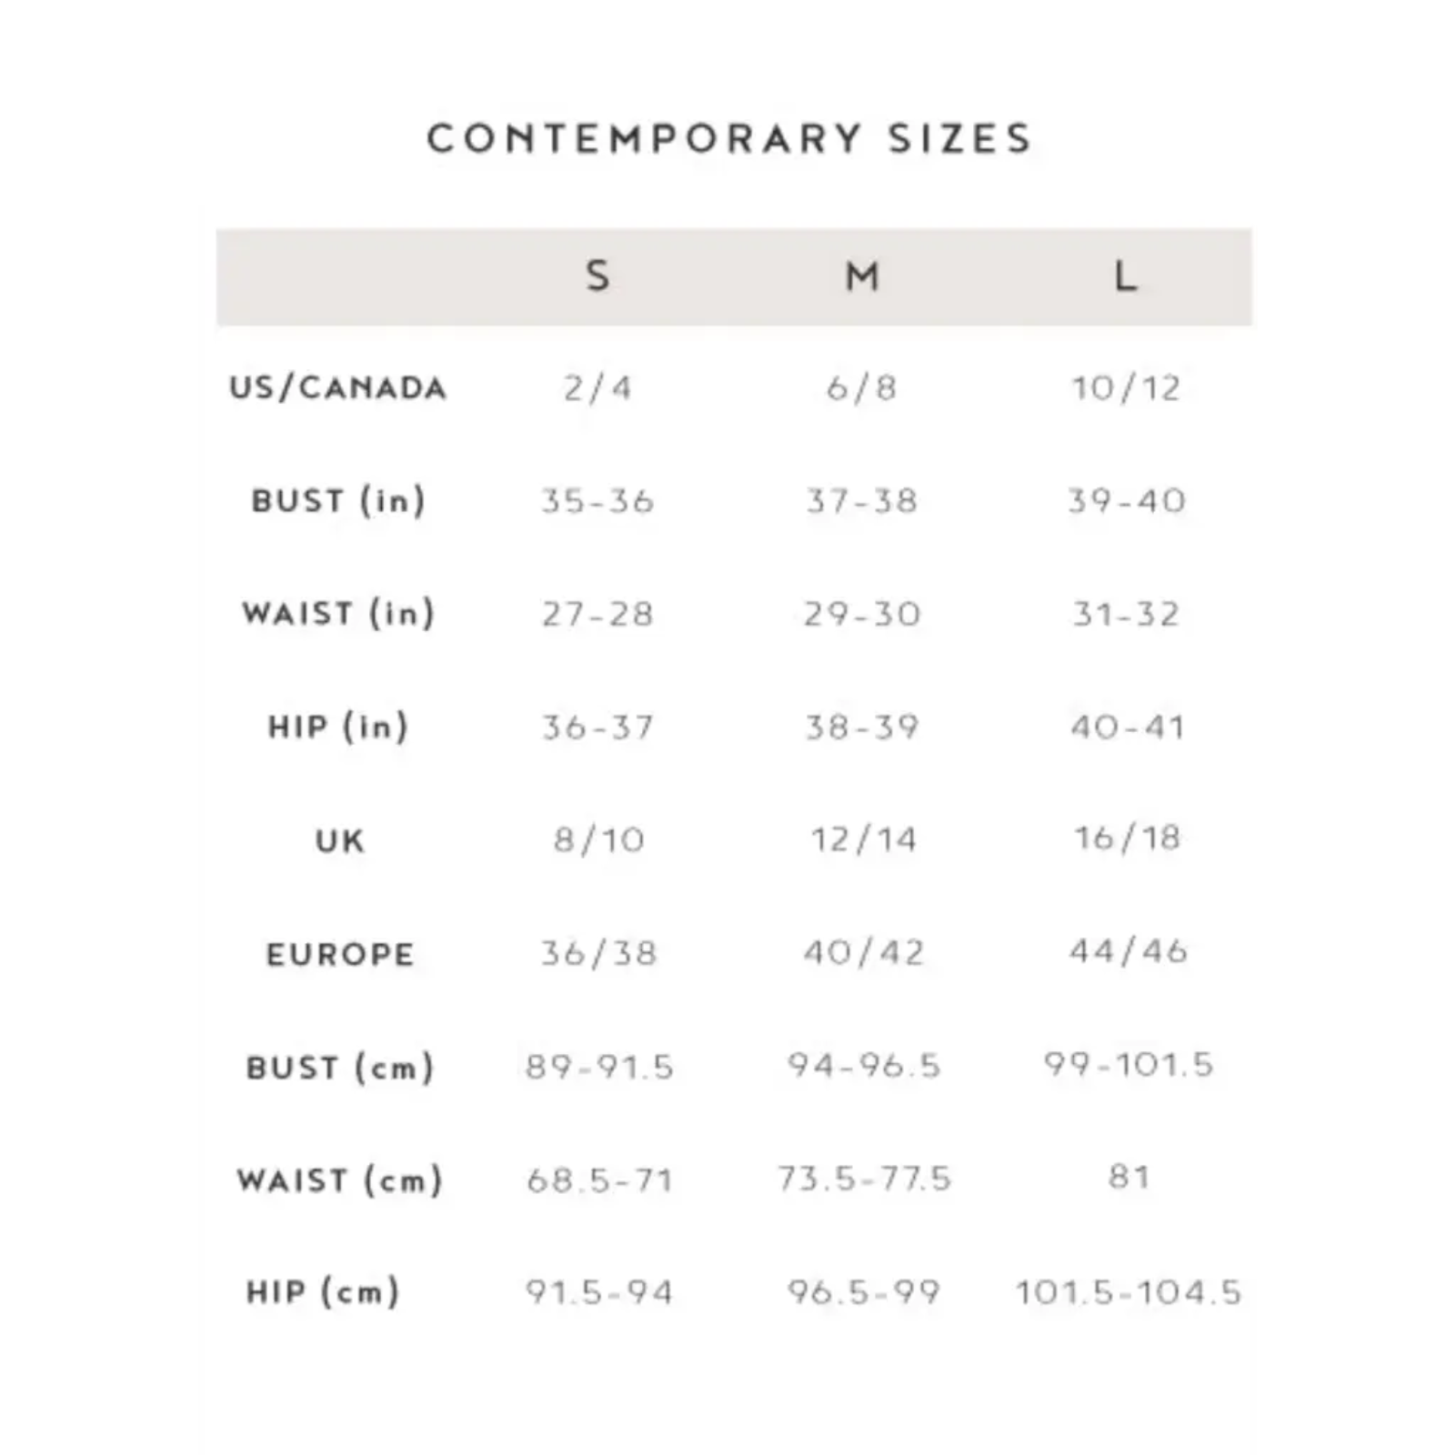The width and height of the screenshot is (1455, 1455).
Task: Click the BUST (cm) row label
Action: (339, 1067)
